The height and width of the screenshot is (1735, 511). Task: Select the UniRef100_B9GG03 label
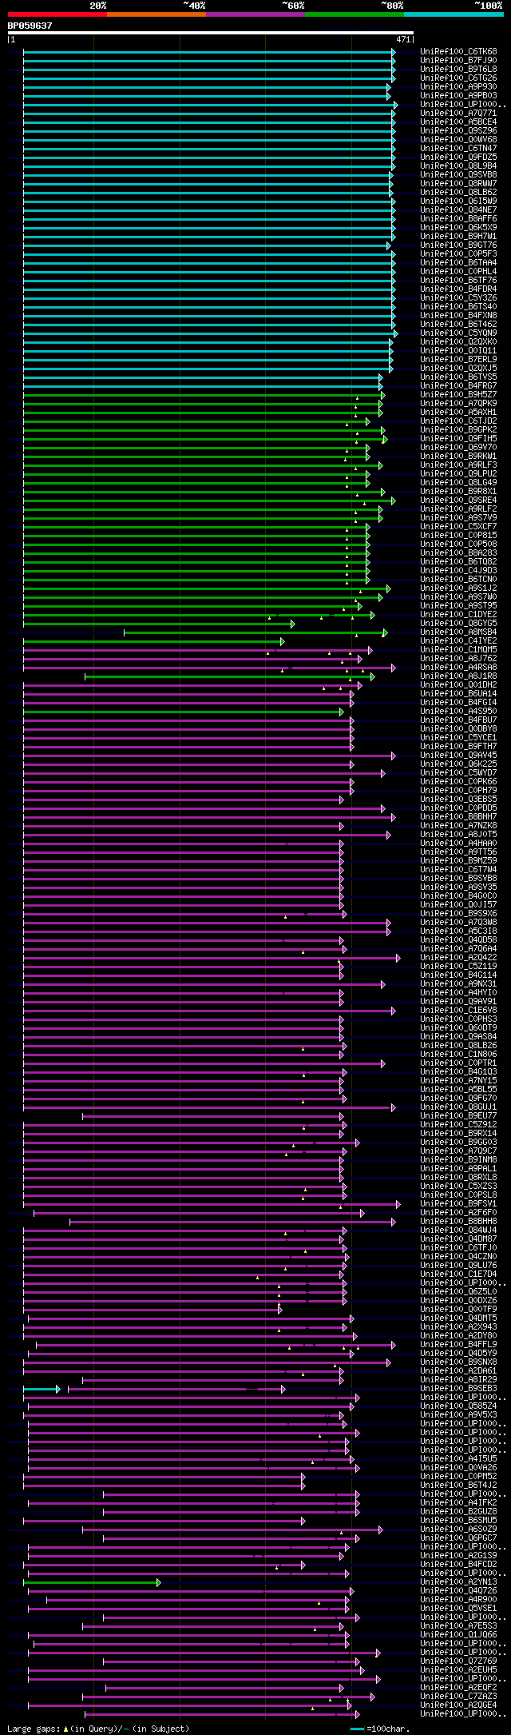pos(458,1143)
